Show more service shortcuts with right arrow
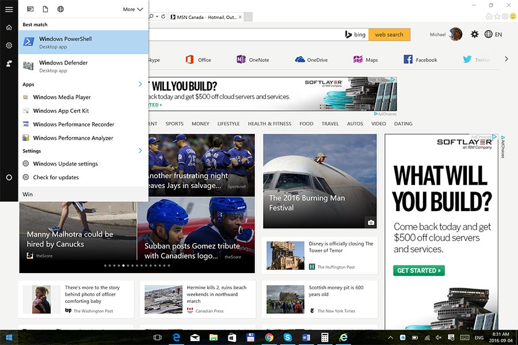This screenshot has width=518, height=345. point(506,59)
